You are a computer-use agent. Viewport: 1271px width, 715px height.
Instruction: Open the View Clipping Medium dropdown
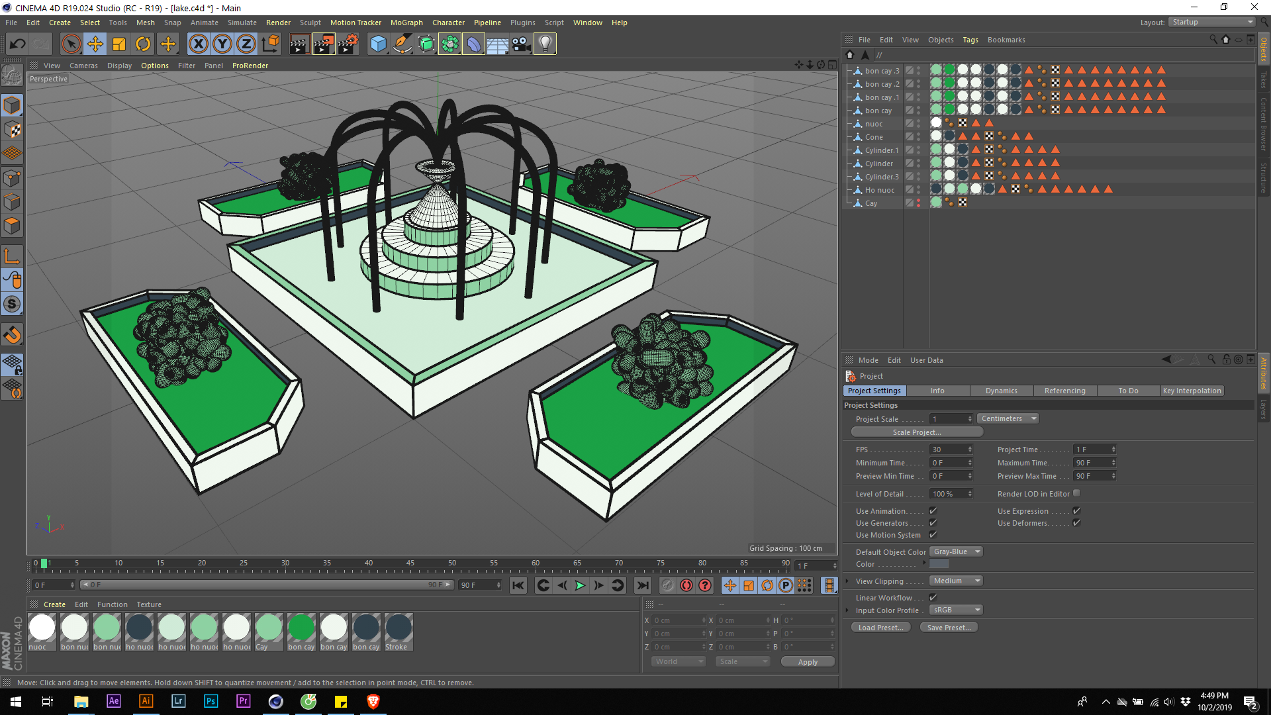tap(956, 581)
